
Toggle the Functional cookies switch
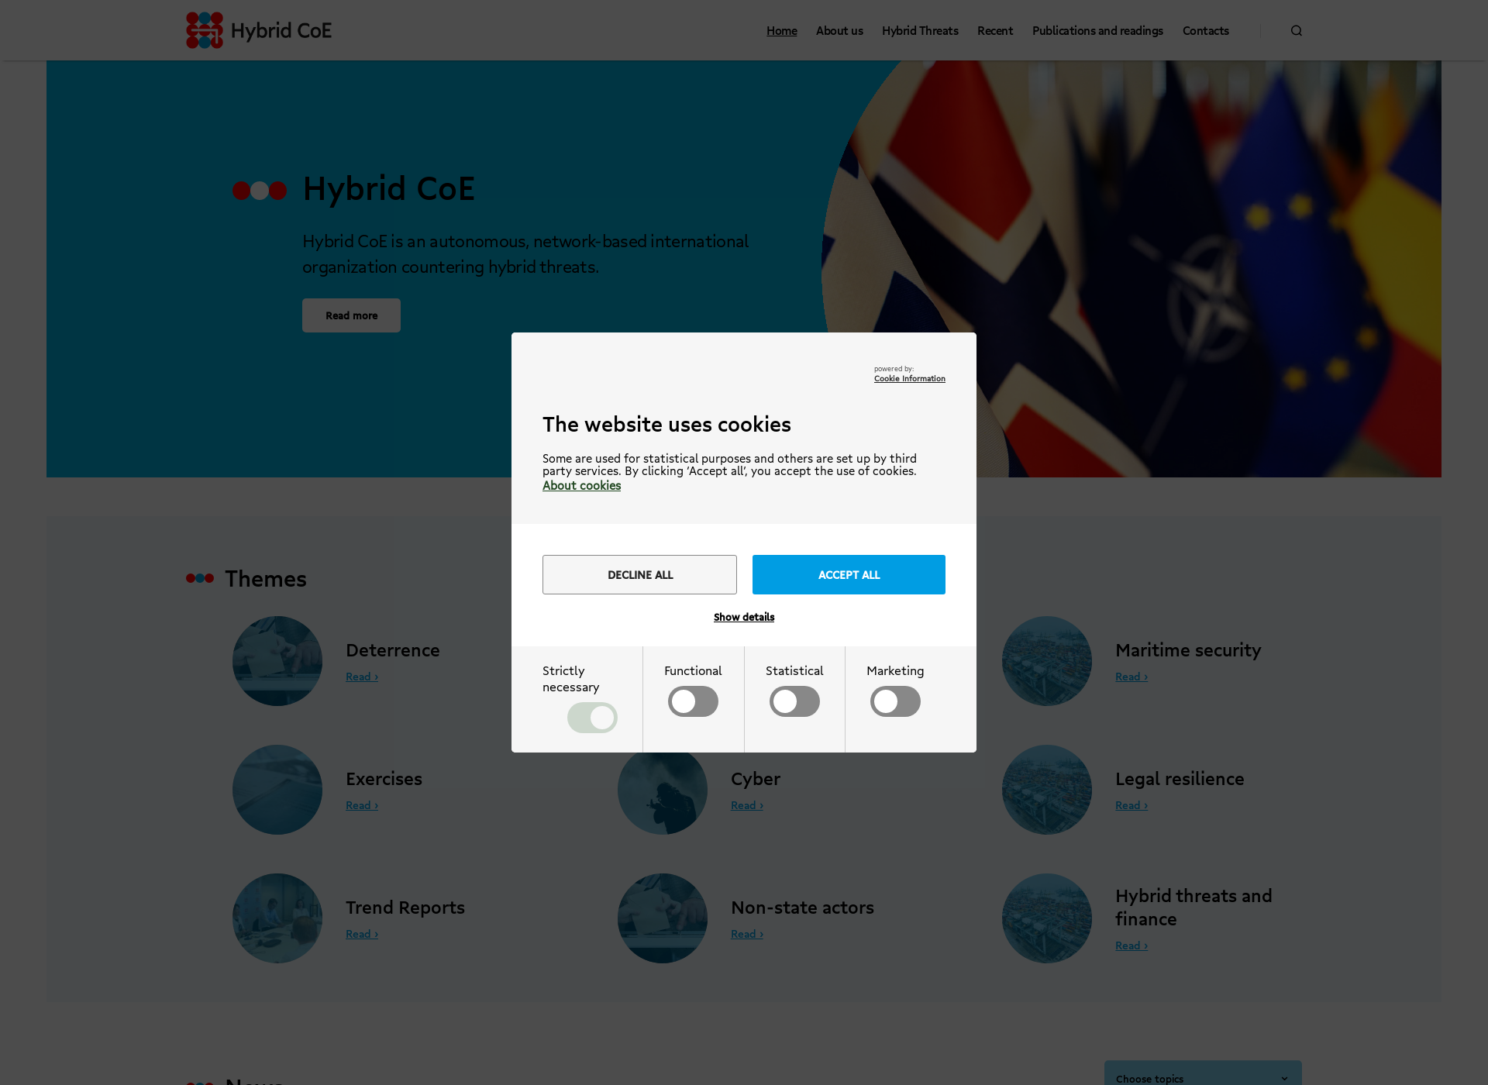coord(692,701)
